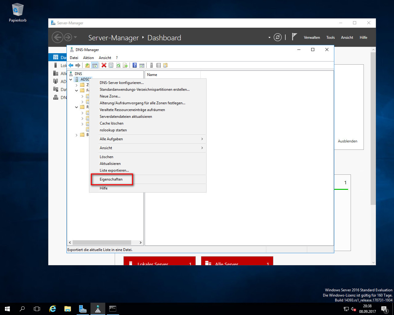The height and width of the screenshot is (315, 394).
Task: Open the notifications flag in Server-Manager
Action: pos(294,37)
